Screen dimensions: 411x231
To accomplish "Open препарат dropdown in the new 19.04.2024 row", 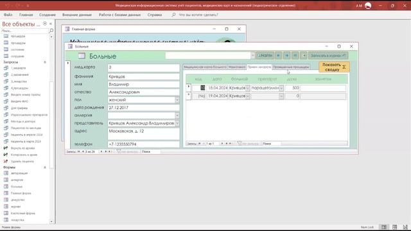I will point(281,96).
